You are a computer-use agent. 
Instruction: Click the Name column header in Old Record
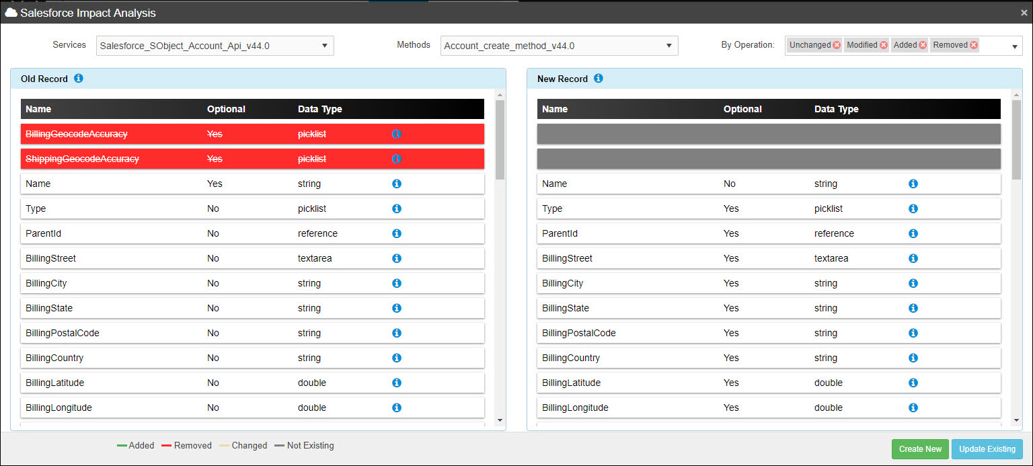tap(38, 109)
